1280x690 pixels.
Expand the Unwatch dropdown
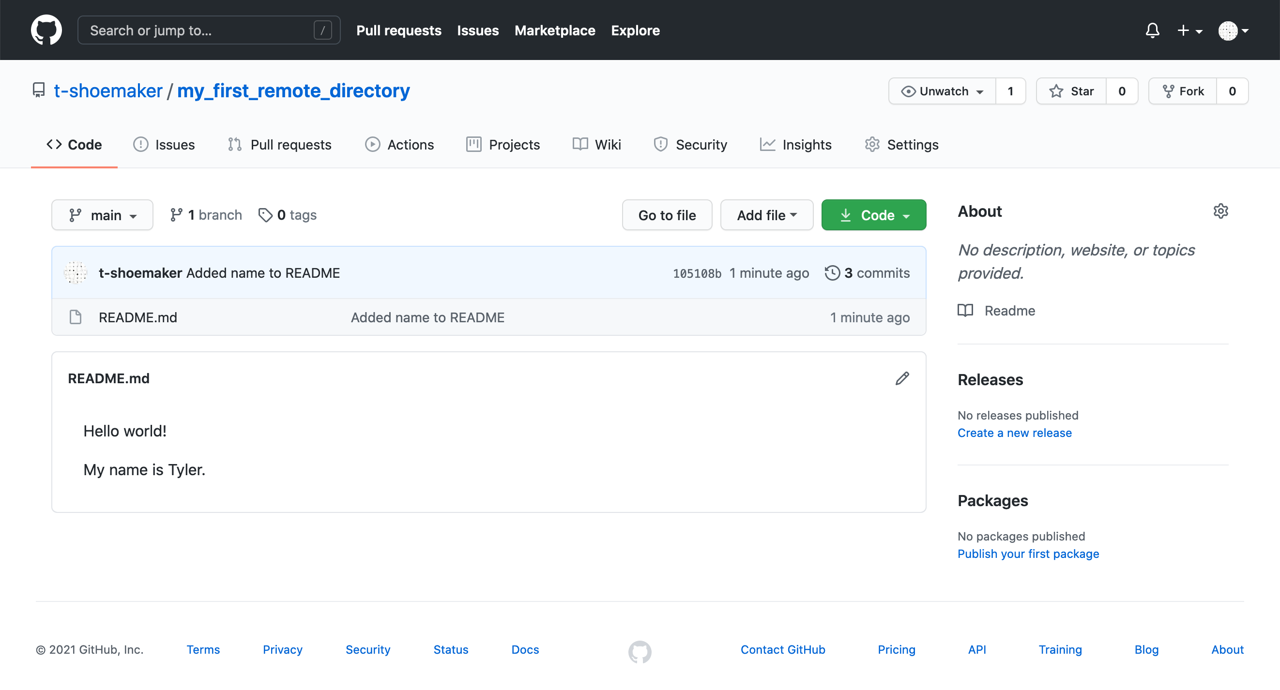point(942,91)
